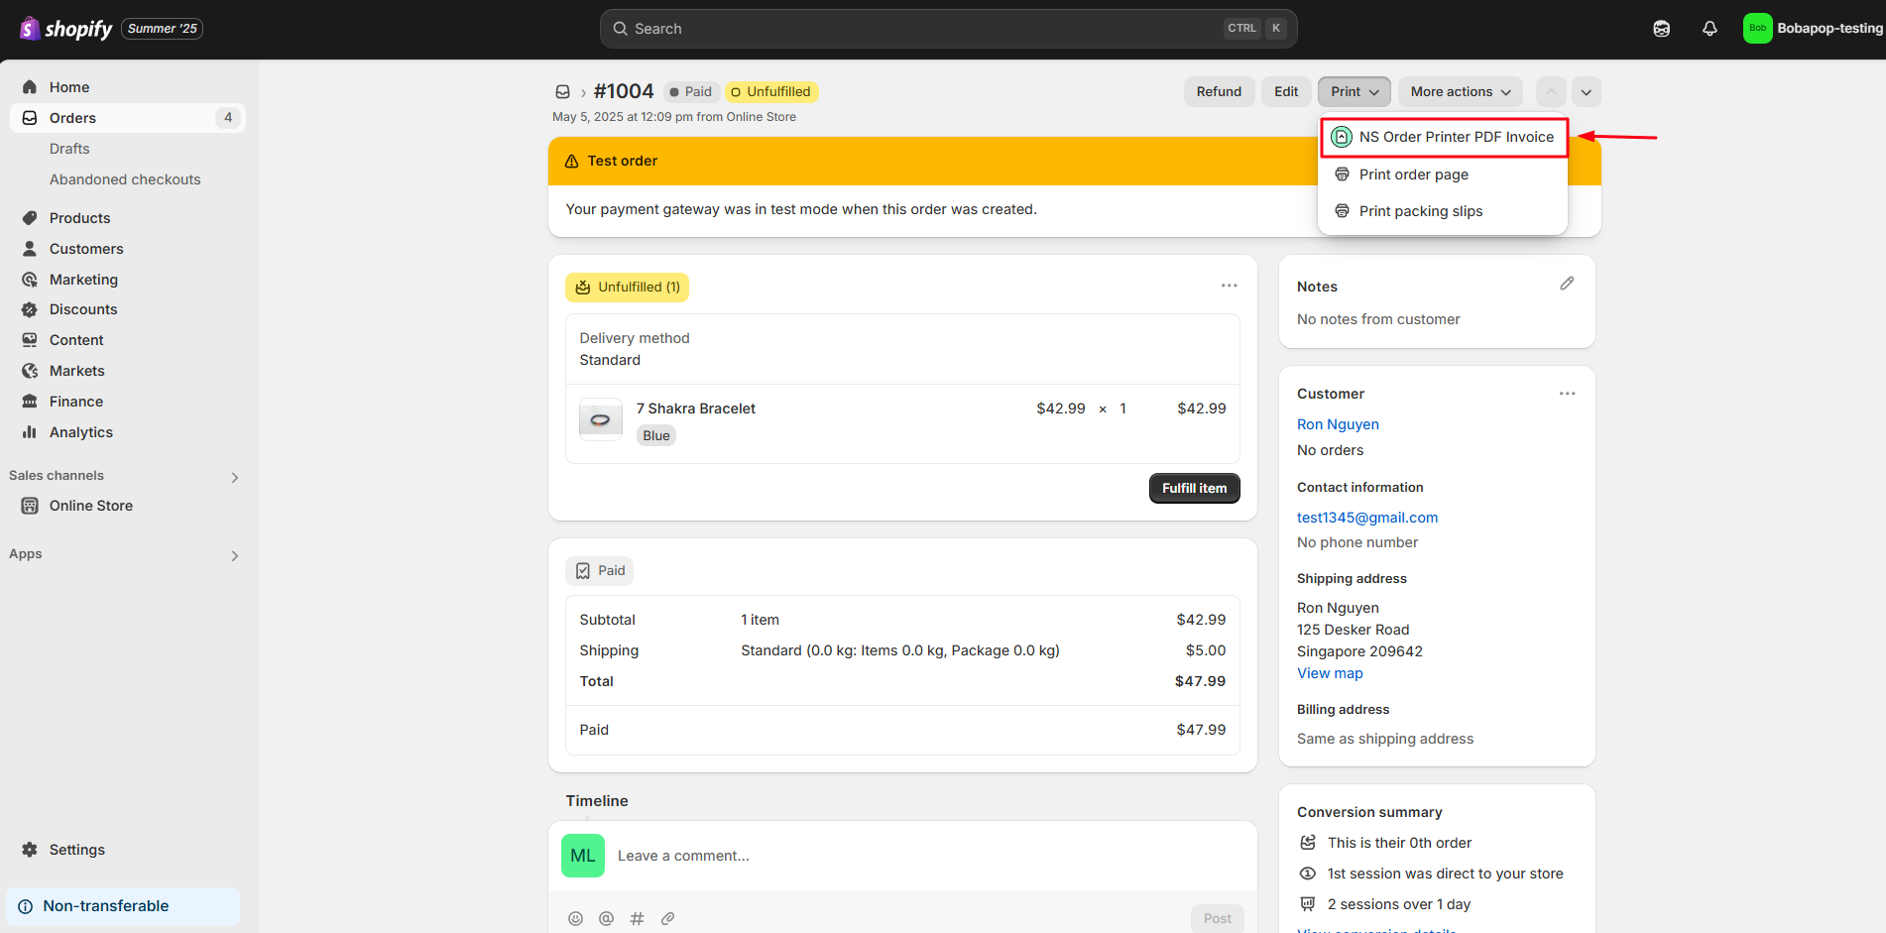
Task: Expand the Sales channels section
Action: pyautogui.click(x=235, y=477)
